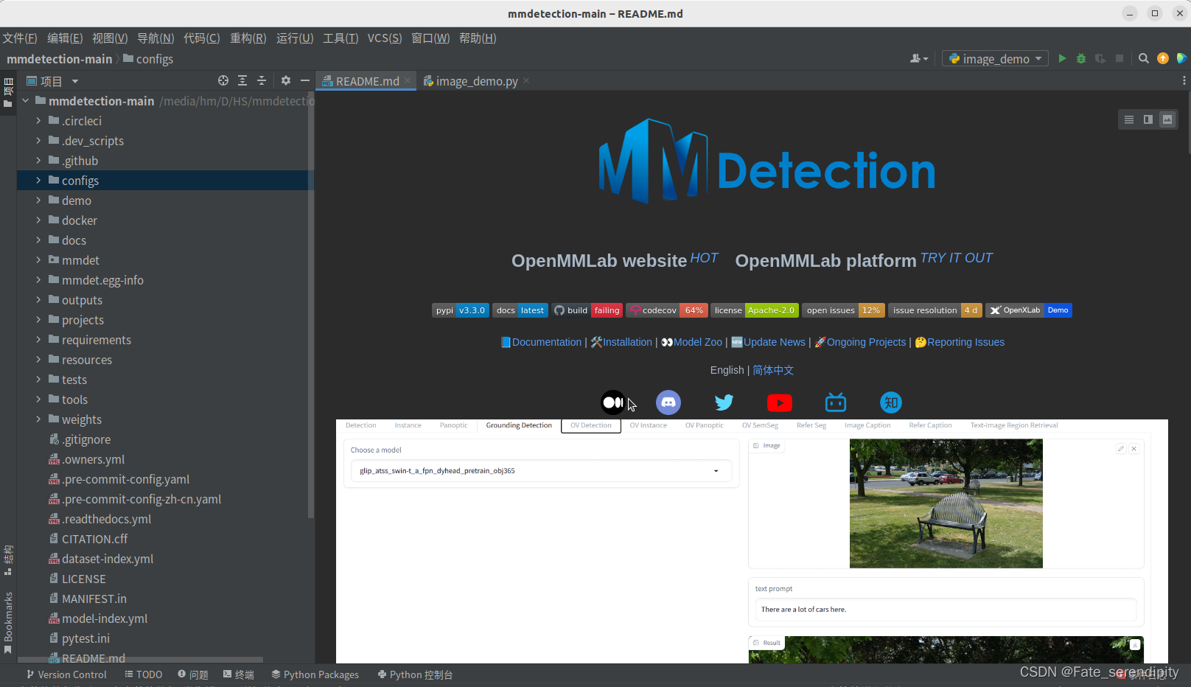Open the 编辑(E) menu
1191x687 pixels.
(65, 38)
